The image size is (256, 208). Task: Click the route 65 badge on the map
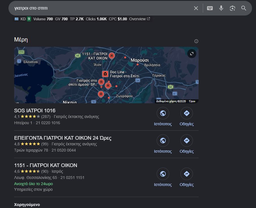(x=78, y=56)
